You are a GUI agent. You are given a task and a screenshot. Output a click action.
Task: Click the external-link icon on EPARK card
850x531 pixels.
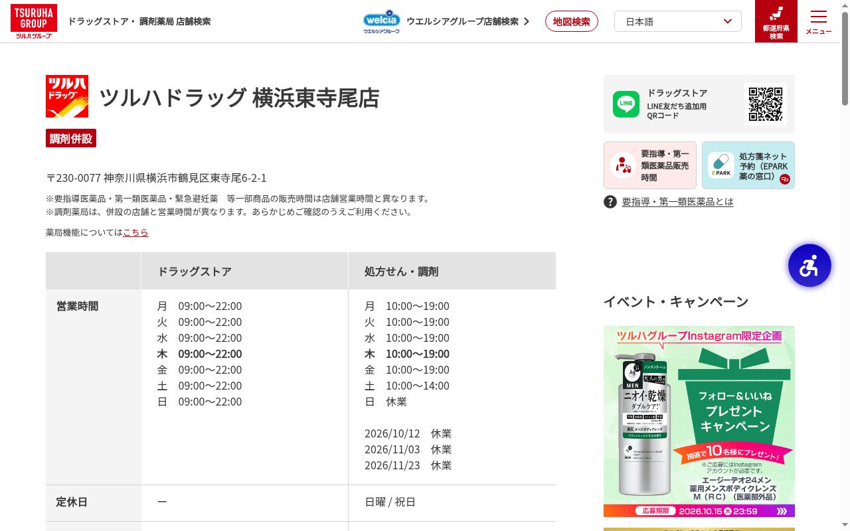[785, 179]
